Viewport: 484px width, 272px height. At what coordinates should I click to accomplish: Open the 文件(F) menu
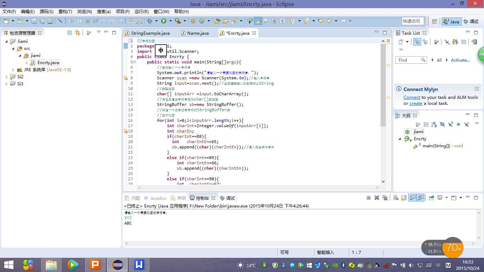[9, 12]
